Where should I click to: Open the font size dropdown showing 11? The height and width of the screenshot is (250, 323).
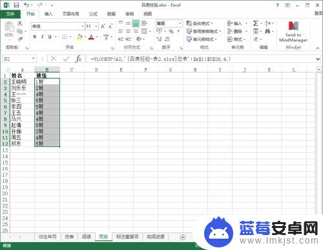96,27
